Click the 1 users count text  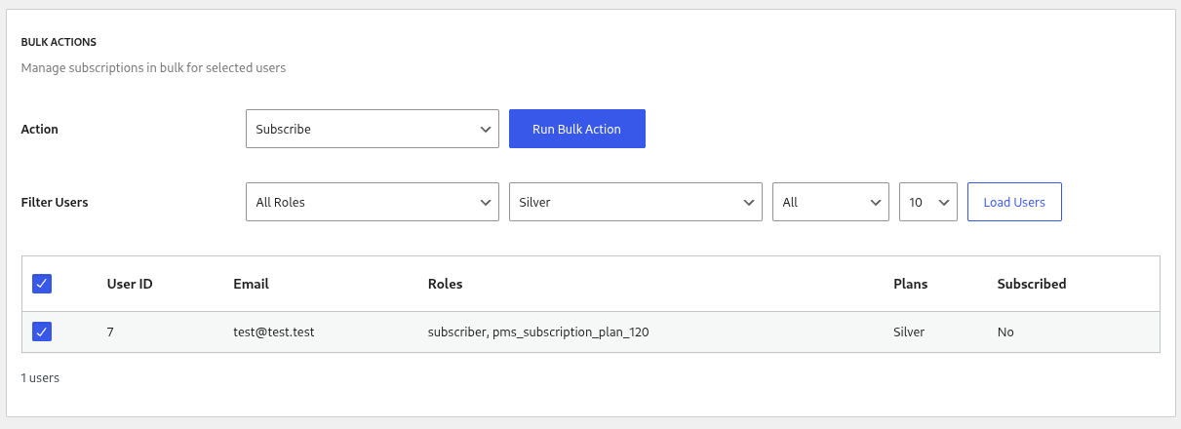click(40, 377)
